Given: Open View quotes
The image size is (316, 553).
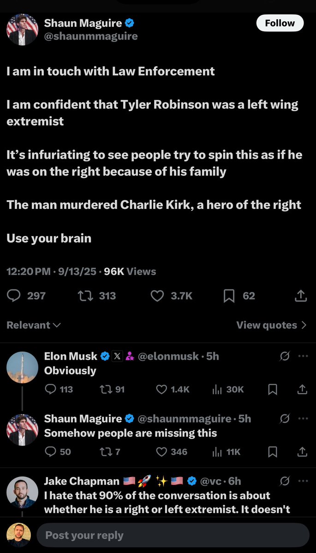Looking at the screenshot, I should (271, 325).
